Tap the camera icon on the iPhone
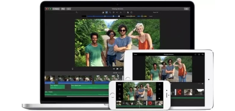This screenshot has height=111, width=235. click(120, 94)
